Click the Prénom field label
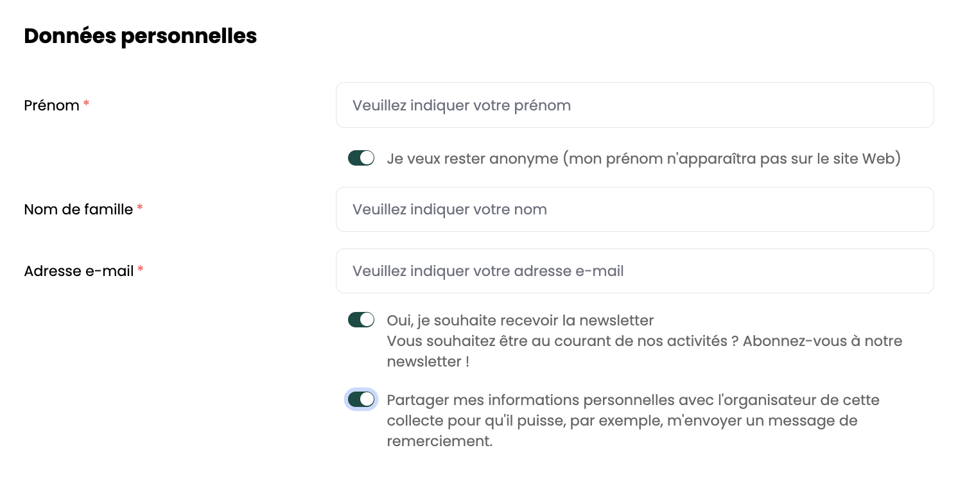The width and height of the screenshot is (958, 484). pyautogui.click(x=51, y=105)
